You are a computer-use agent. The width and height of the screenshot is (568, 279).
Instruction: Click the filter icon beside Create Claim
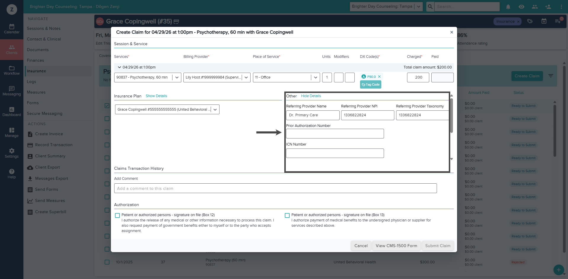(551, 76)
